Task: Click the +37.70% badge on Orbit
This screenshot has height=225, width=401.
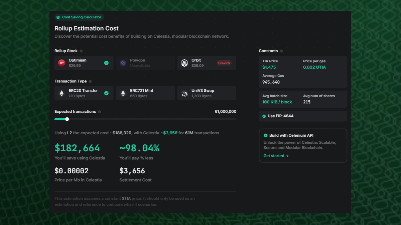Action: tap(224, 63)
